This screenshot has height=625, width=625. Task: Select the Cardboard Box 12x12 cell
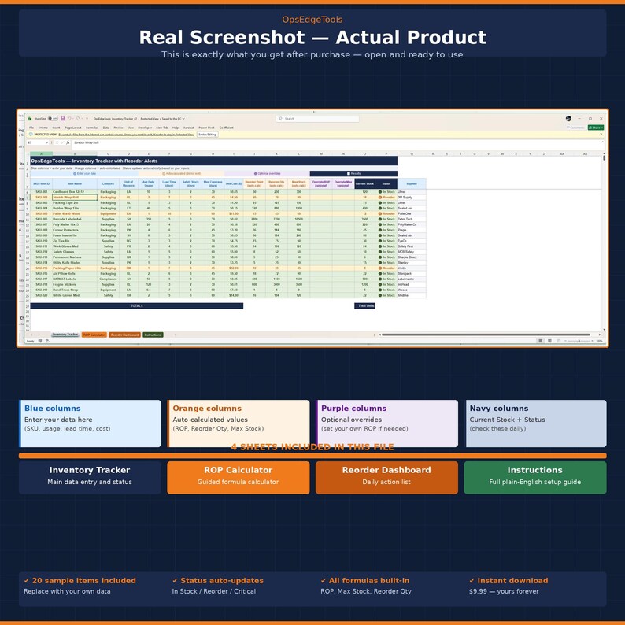pyautogui.click(x=75, y=192)
